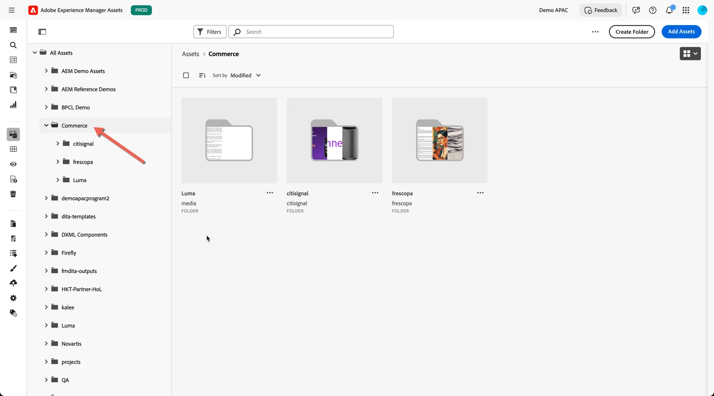Open the gear settings icon in rail

(13, 298)
